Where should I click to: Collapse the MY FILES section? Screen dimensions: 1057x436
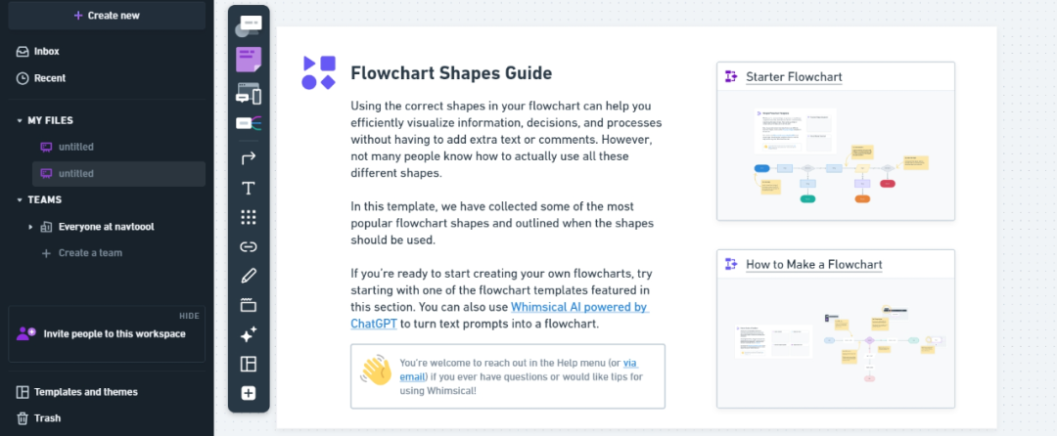[20, 120]
